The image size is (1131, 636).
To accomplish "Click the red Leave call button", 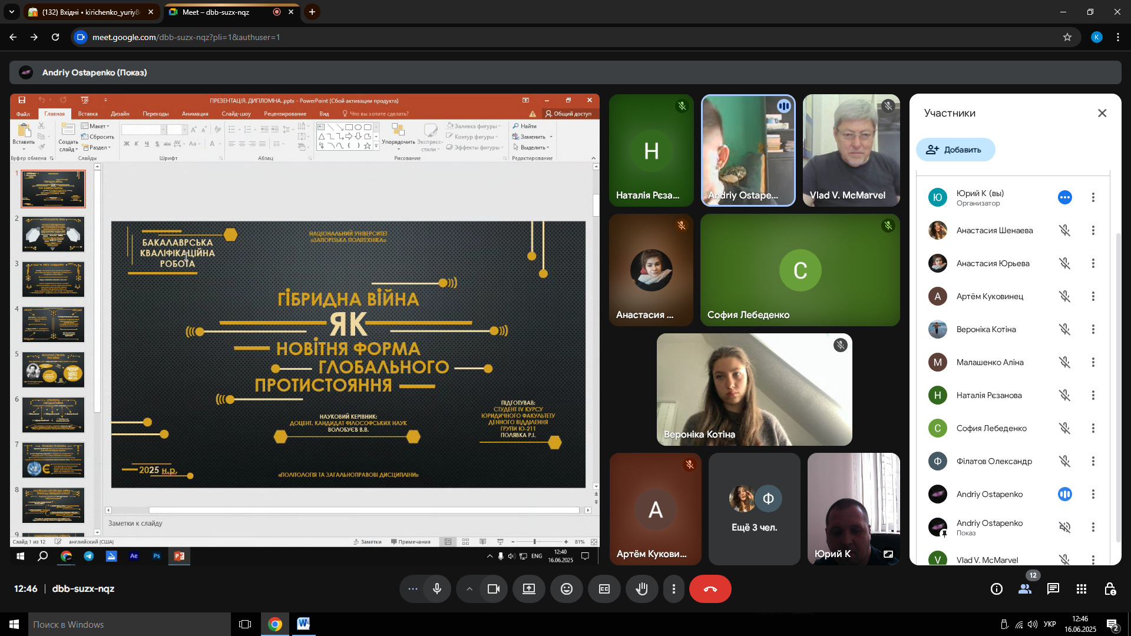I will tap(710, 589).
